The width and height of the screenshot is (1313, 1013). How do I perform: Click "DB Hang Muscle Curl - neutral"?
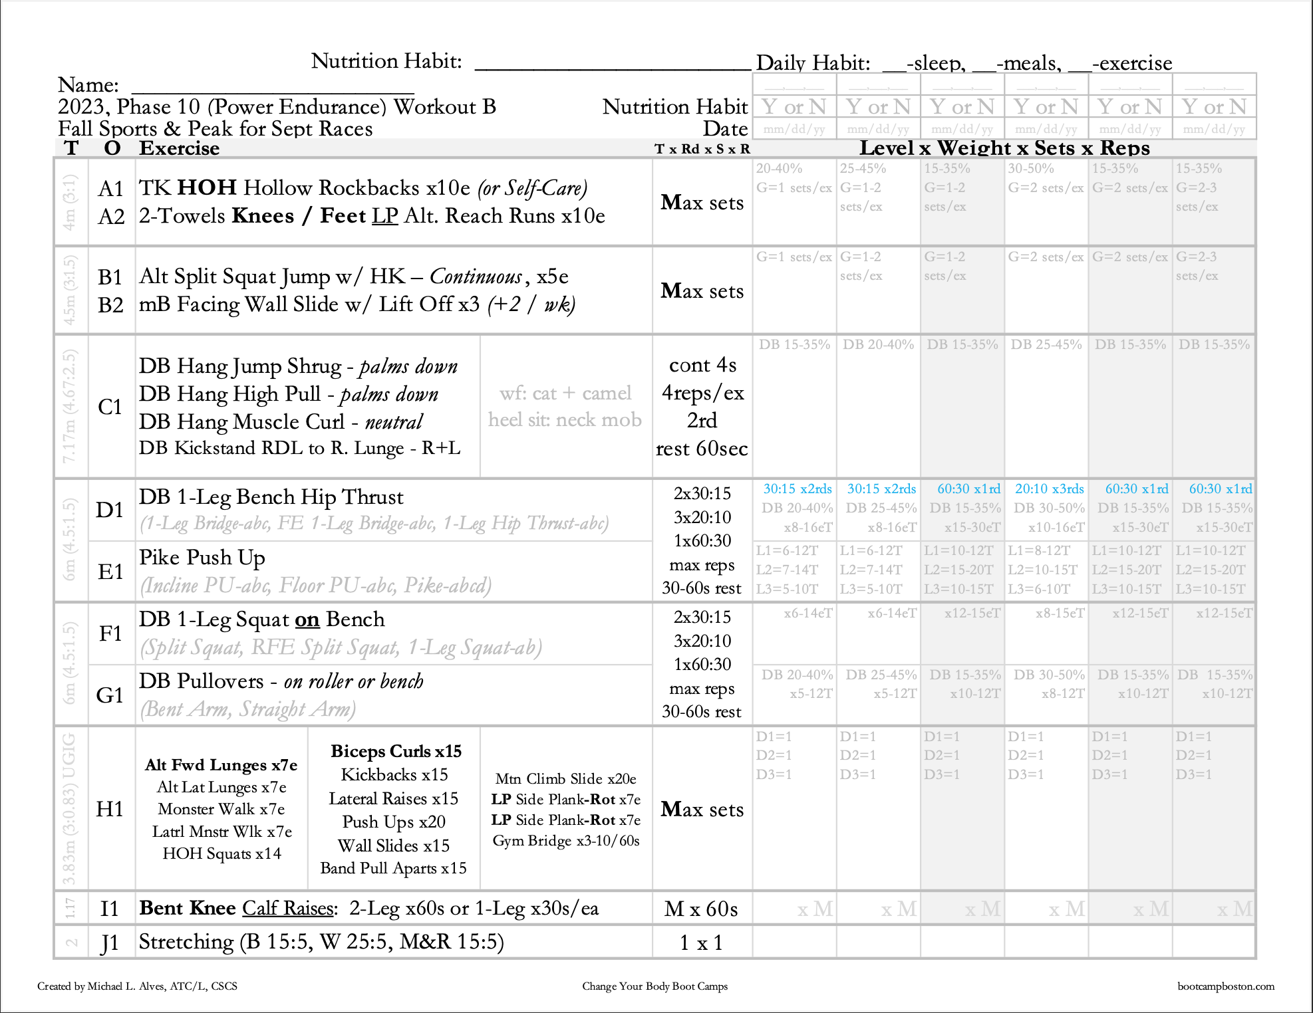pos(281,422)
